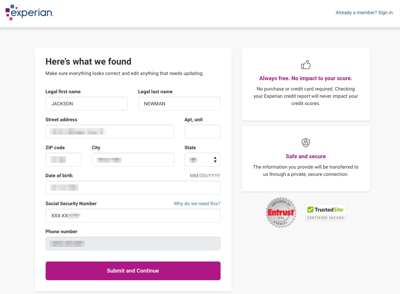Click the Legal last name field showing NEWMAN
Viewport: 400px width, 294px height.
point(179,104)
